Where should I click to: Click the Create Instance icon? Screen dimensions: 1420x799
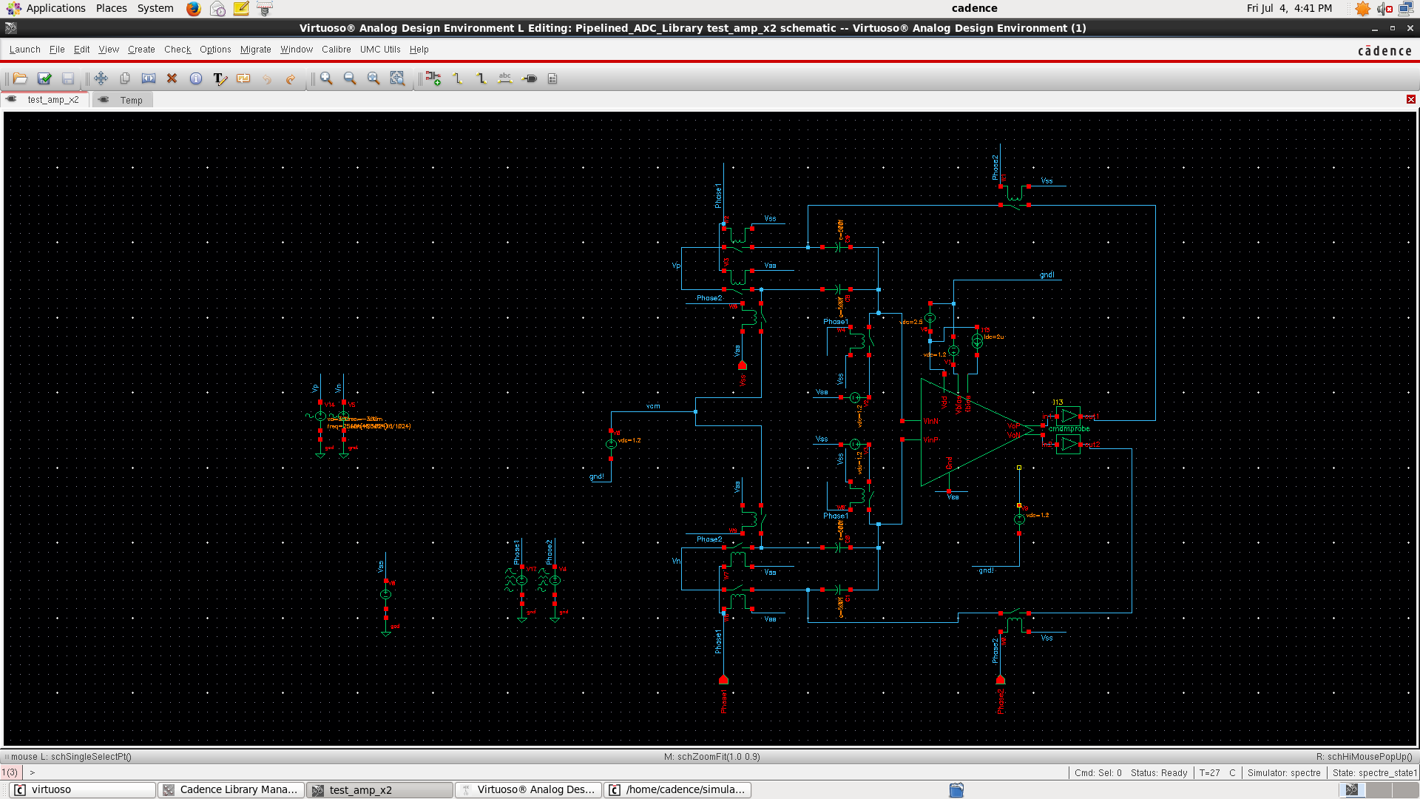(433, 78)
